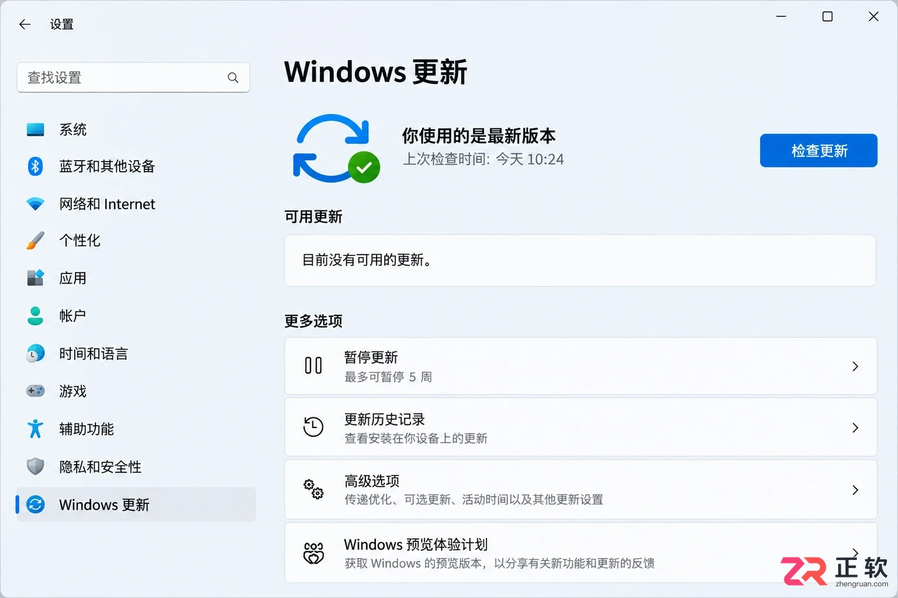
Task: Click the search magnifier icon
Action: pos(233,78)
